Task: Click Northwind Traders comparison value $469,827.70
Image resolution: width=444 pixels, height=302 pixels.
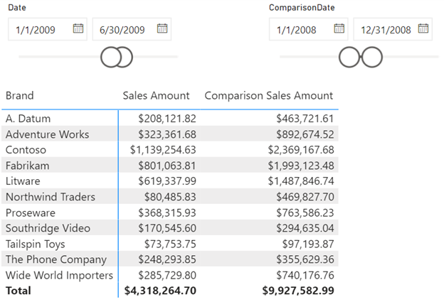Action: click(305, 197)
